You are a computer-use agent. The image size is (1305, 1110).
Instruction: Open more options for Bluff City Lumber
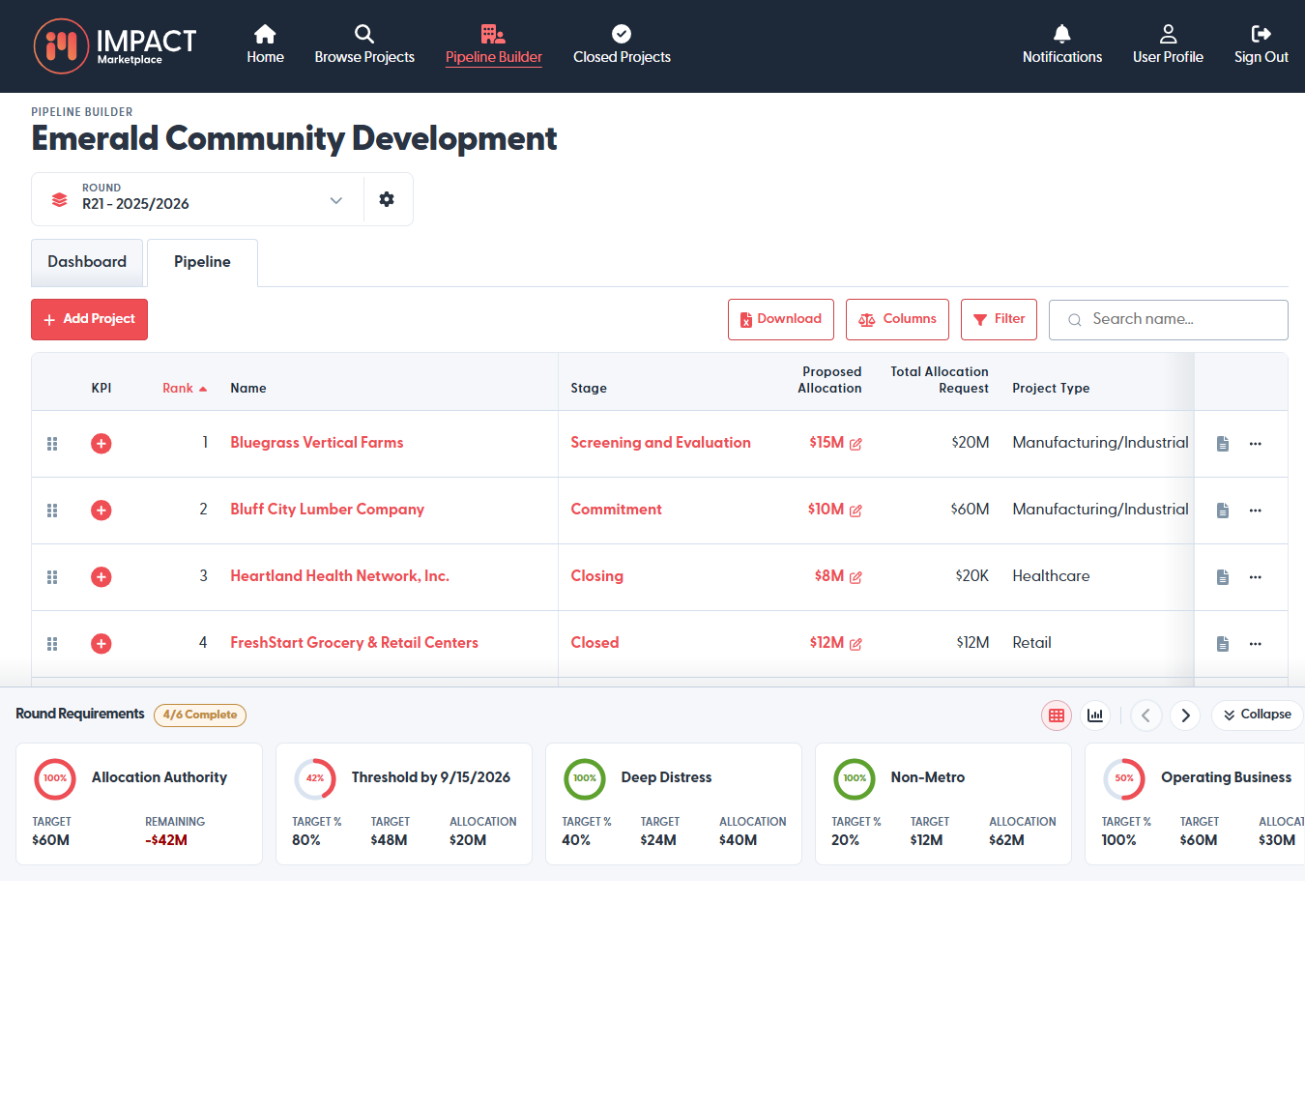coord(1255,511)
